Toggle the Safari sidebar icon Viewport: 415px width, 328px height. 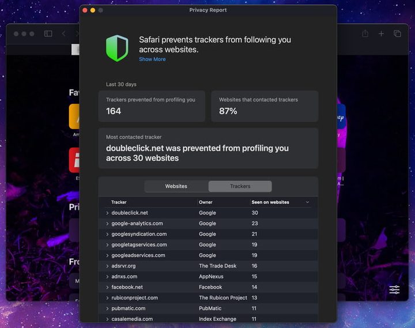(x=48, y=34)
